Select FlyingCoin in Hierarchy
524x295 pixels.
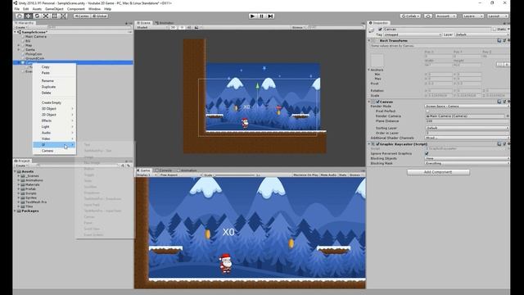click(x=34, y=54)
